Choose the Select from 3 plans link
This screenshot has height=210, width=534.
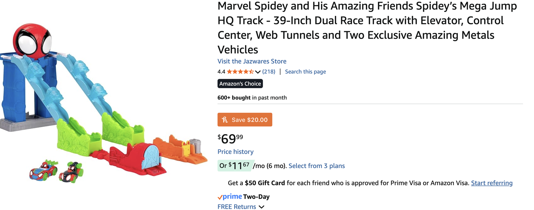[x=316, y=166]
